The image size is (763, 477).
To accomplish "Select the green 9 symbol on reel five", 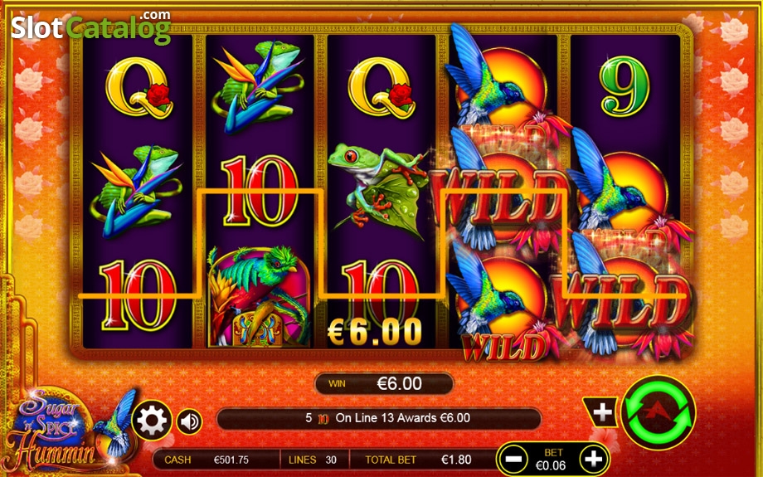I will coord(624,87).
